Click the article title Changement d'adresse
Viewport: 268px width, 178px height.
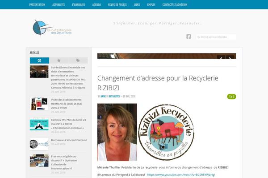(158, 83)
